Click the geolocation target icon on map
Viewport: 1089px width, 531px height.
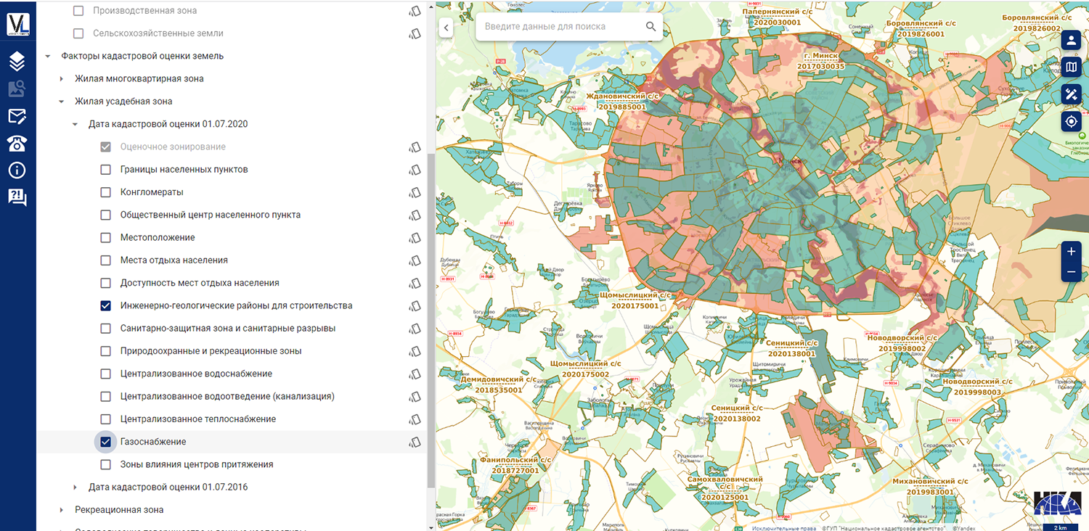point(1071,121)
